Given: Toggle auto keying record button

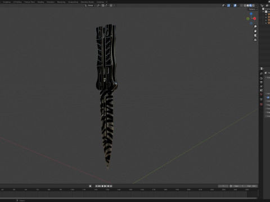Looking at the screenshot, I should [x=90, y=186].
